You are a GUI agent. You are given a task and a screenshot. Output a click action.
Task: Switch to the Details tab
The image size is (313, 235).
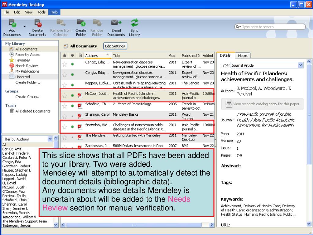coord(225,55)
